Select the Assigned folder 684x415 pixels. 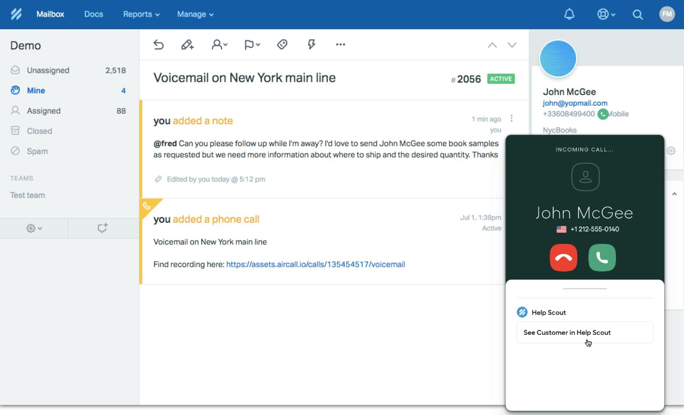(x=69, y=111)
